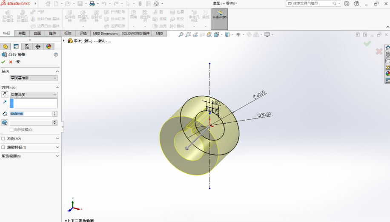Click the Zoom to Fit icon
The height and width of the screenshot is (222, 390).
(x=181, y=35)
